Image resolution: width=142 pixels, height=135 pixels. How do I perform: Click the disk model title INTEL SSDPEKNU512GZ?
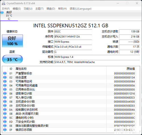tap(71, 26)
